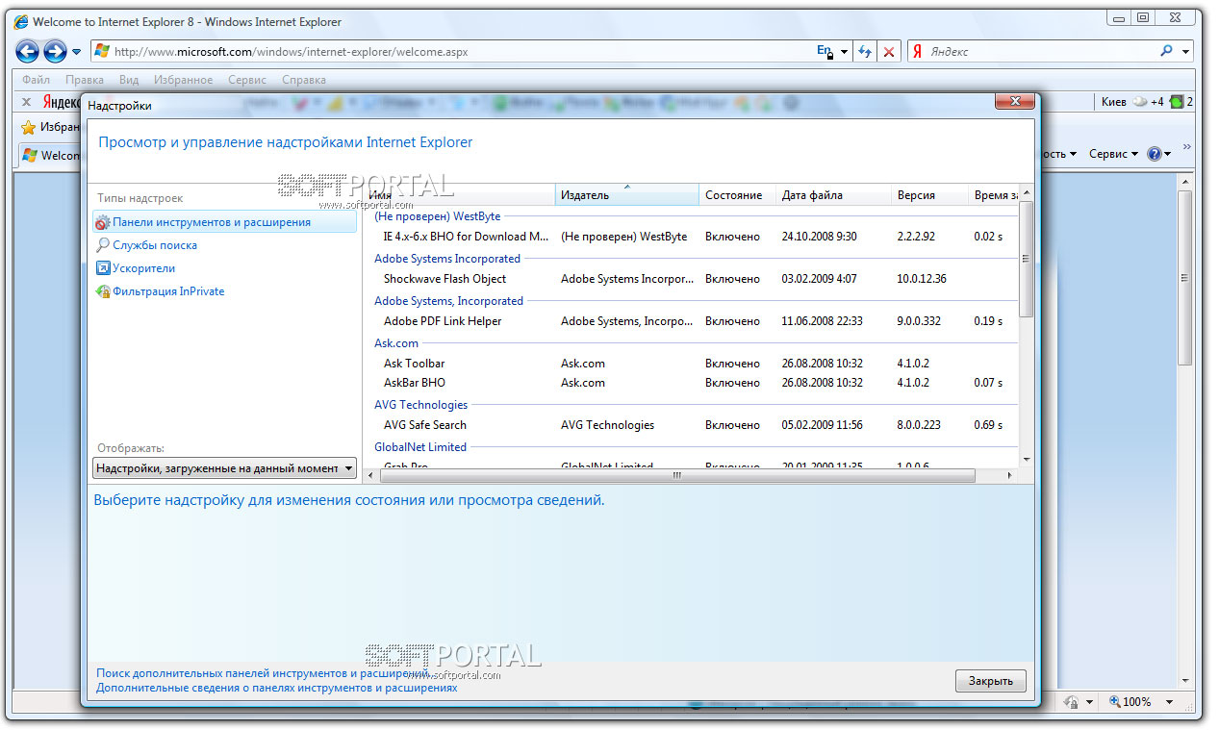Select the IE 4.x-6.x BHO for Download row
Image resolution: width=1219 pixels, height=730 pixels.
(x=690, y=237)
